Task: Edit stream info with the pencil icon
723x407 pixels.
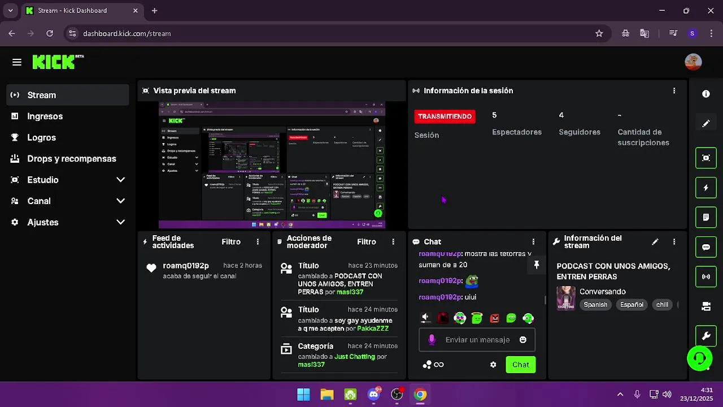Action: [x=655, y=241]
